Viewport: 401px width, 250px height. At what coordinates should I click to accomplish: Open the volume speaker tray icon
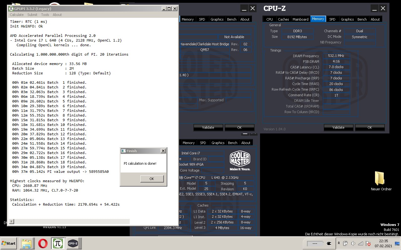pyautogui.click(x=353, y=243)
